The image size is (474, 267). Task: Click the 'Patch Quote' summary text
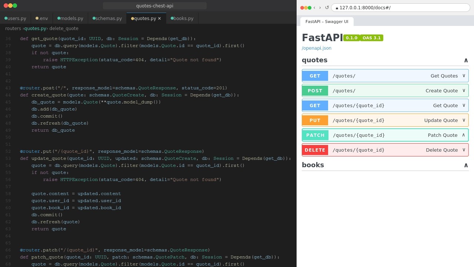click(x=443, y=135)
